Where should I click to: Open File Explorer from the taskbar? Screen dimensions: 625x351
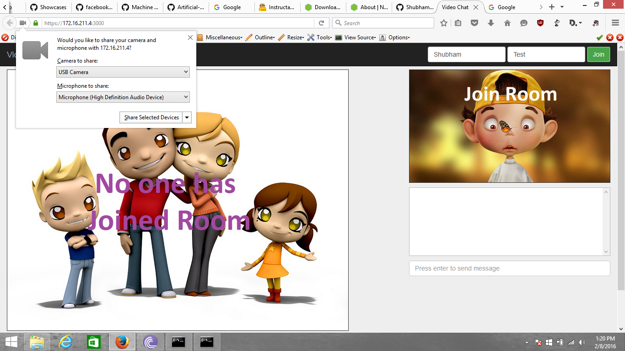coord(37,342)
